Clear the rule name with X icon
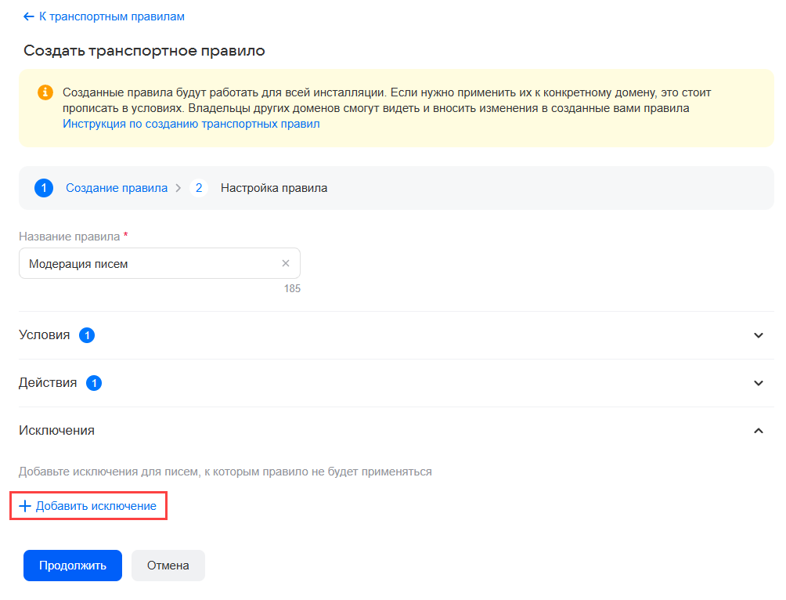Image resolution: width=786 pixels, height=600 pixels. tap(286, 264)
